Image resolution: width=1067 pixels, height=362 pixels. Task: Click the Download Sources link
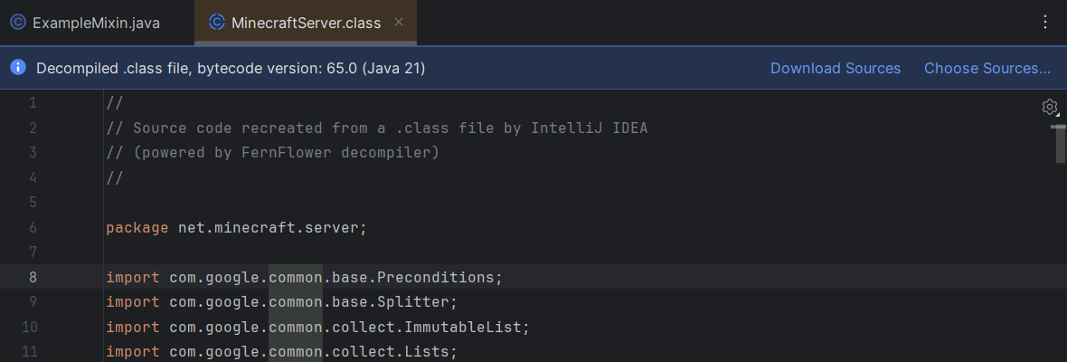[835, 68]
